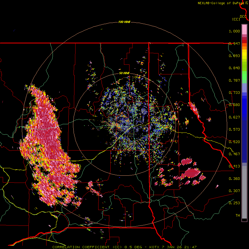Pick the gray color bar segment
Screen dimensions: 249x249
pos(244,192)
